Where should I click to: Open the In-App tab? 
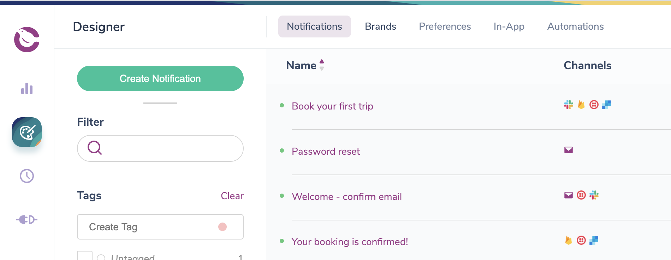[x=509, y=26]
